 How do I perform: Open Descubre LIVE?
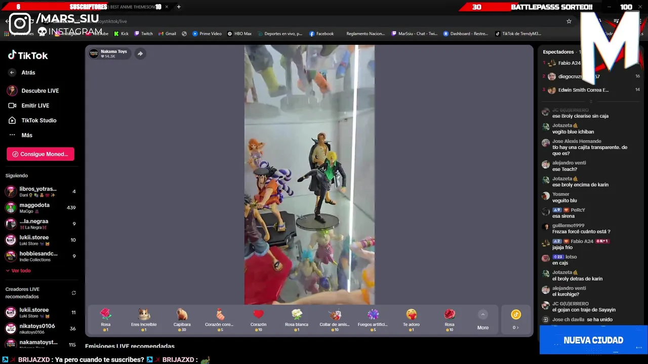click(33, 90)
